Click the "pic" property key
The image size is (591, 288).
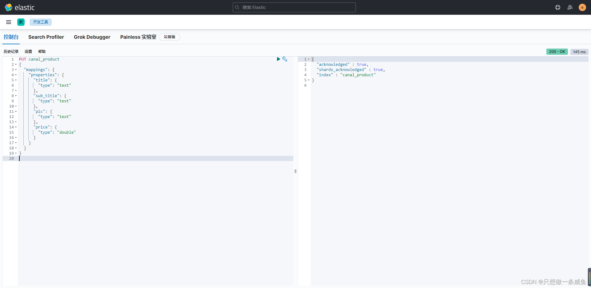(x=39, y=112)
